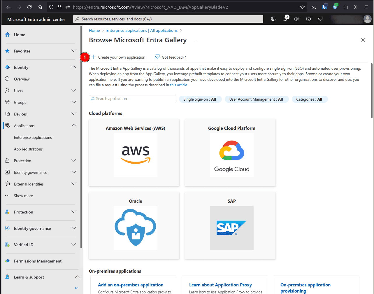
Task: Open the feedback icon in the header
Action: [x=320, y=19]
